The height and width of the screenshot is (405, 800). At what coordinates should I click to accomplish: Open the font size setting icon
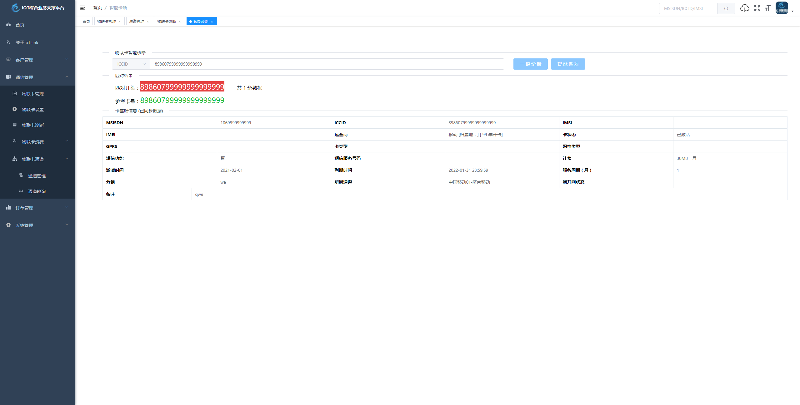[x=768, y=8]
